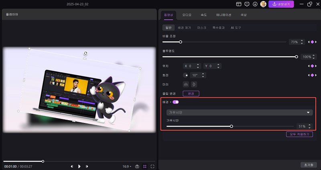Click the 가우시안 blur slider handle

(x=232, y=126)
